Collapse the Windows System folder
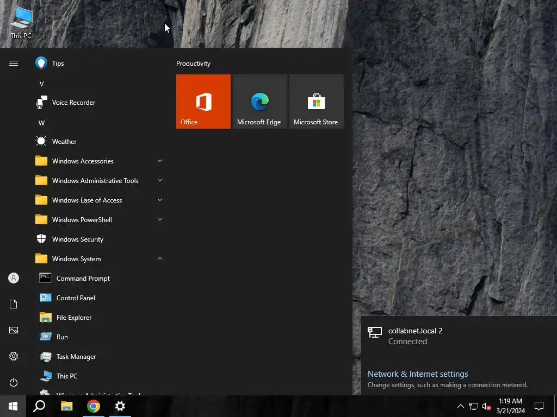557x417 pixels. point(100,259)
